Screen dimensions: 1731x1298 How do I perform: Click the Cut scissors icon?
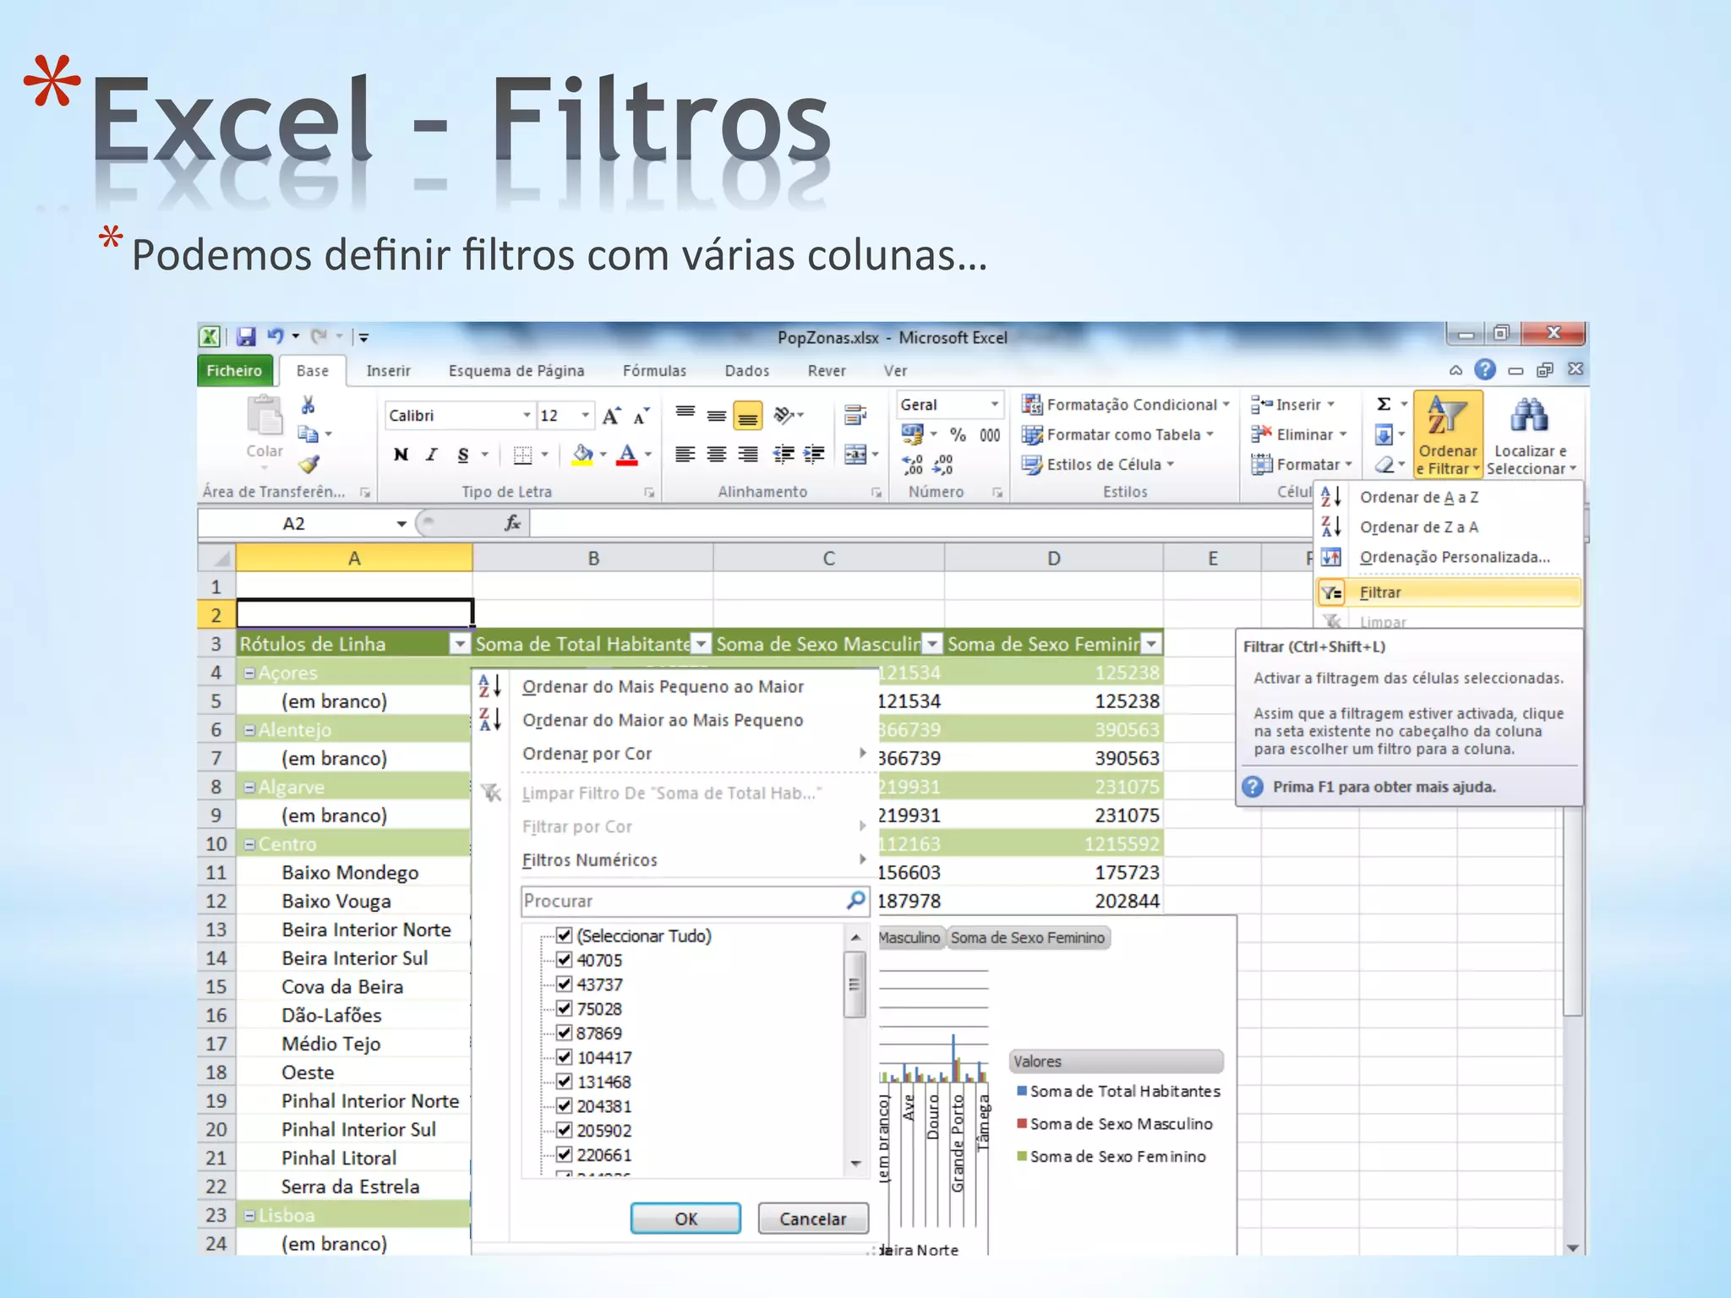click(308, 406)
